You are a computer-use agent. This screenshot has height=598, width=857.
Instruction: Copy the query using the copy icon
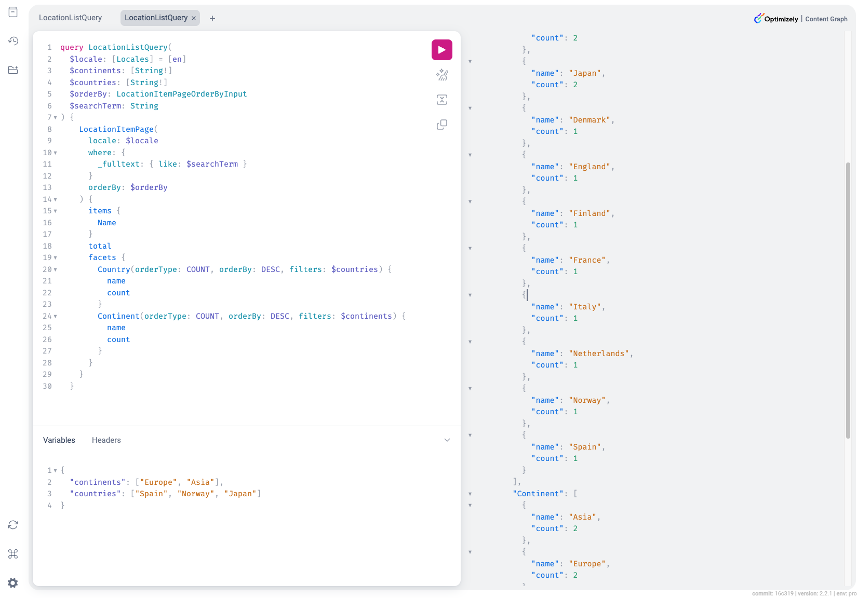coord(441,125)
